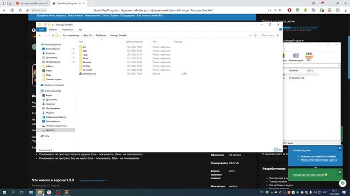This screenshot has width=350, height=196.
Task: Go back in the browser
Action: pyautogui.click(x=4, y=10)
